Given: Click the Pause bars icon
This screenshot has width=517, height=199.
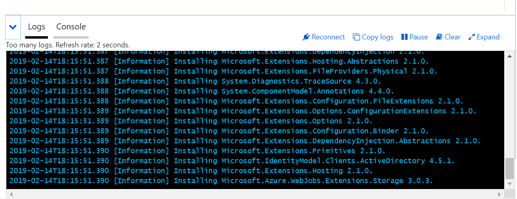Looking at the screenshot, I should [404, 37].
